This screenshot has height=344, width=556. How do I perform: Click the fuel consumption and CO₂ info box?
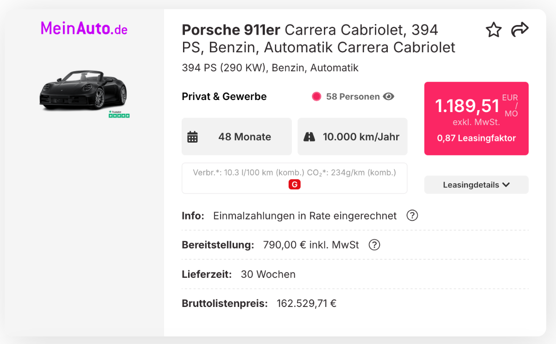tap(295, 178)
